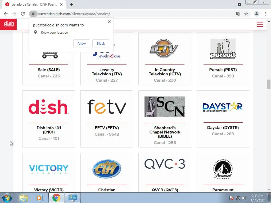Screen dimensions: 271x203
Task: Click the Chrome forward arrow
Action: tap(14, 14)
